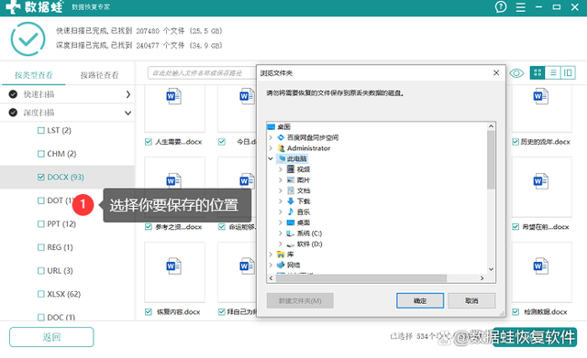The image size is (587, 358).
Task: Check the PPT (12) file type
Action: pos(41,223)
